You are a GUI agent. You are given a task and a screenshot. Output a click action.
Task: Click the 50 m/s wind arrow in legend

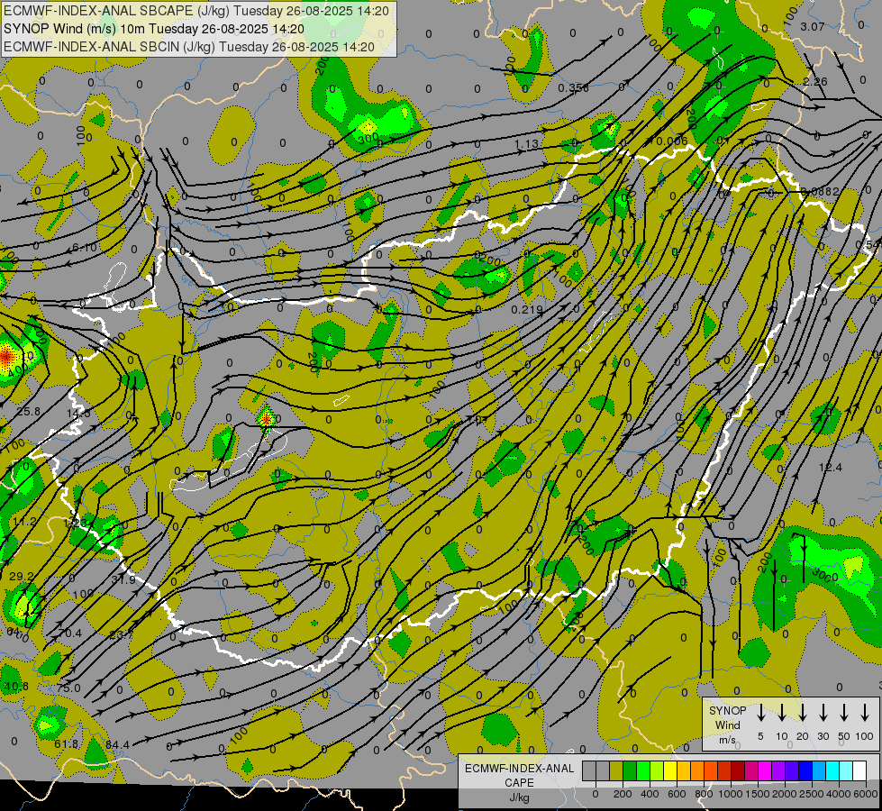click(x=844, y=713)
